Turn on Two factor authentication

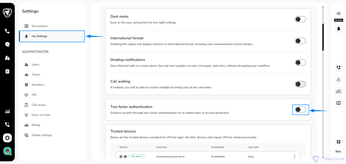pos(300,110)
